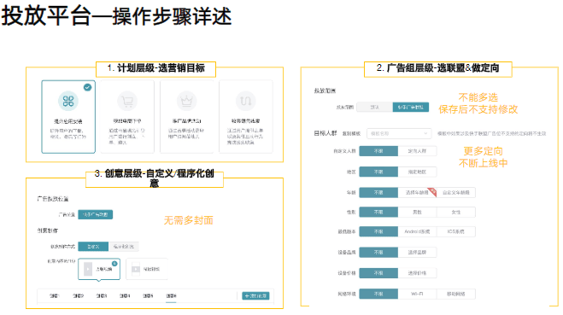Set 自定义人群 to 不限
Screen dimensions: 563x315
(378, 151)
